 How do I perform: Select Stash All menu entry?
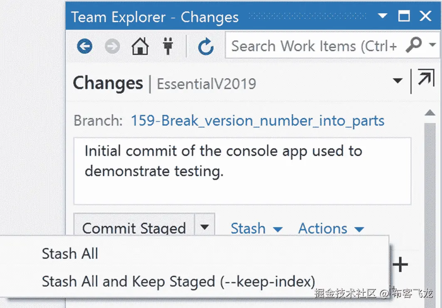70,254
